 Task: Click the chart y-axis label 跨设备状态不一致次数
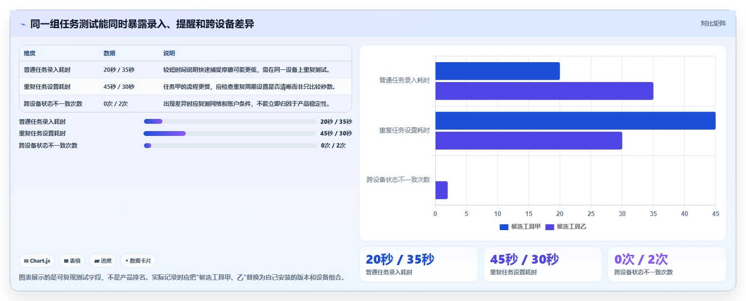398,180
